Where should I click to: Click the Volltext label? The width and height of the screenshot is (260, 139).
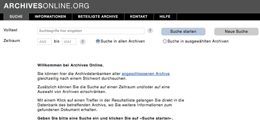pos(10,30)
